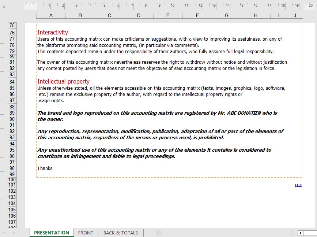
Task: Click the bold line 'Any reproduction, representation'
Action: click(161, 132)
